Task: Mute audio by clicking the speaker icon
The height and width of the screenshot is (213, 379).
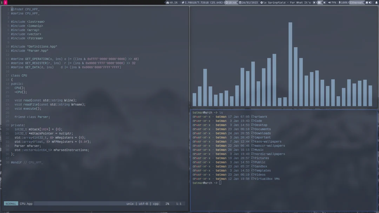Action: [x=330, y=2]
